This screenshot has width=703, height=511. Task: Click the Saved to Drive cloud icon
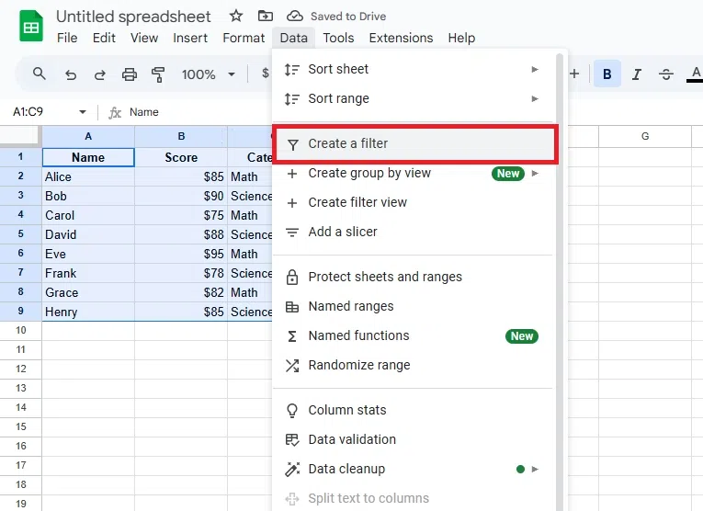(295, 17)
